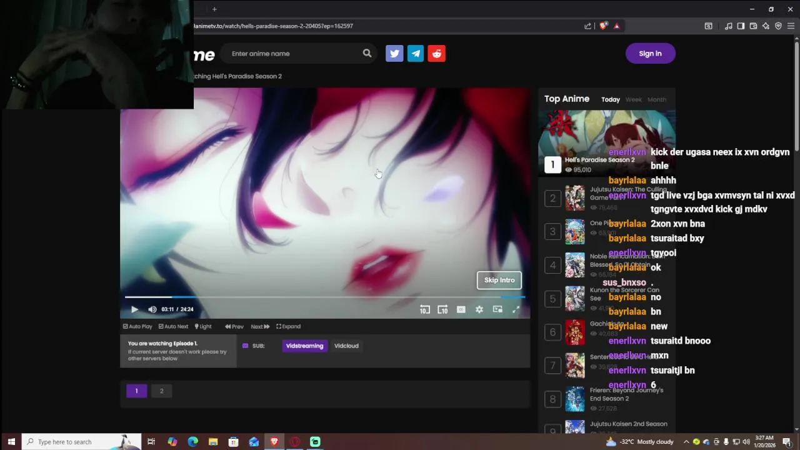
Task: Open the browser media playlist music icon
Action: [x=728, y=26]
